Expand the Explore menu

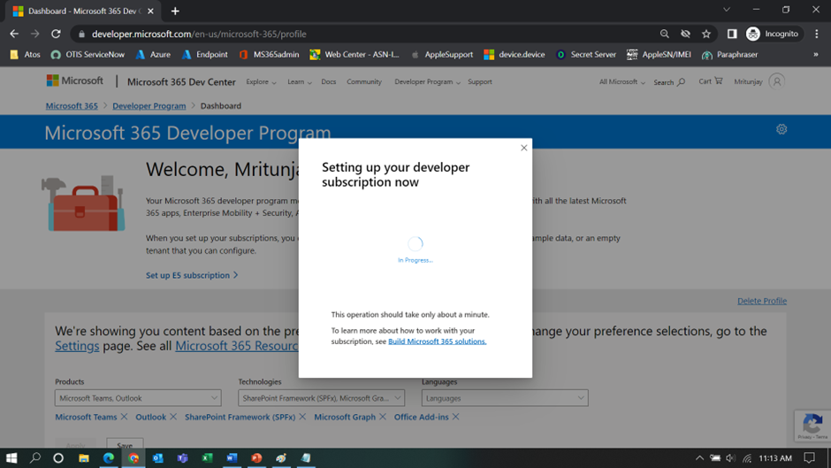pos(261,81)
